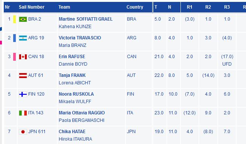Click the Canada flag icon
The height and width of the screenshot is (144, 246).
coord(23,57)
